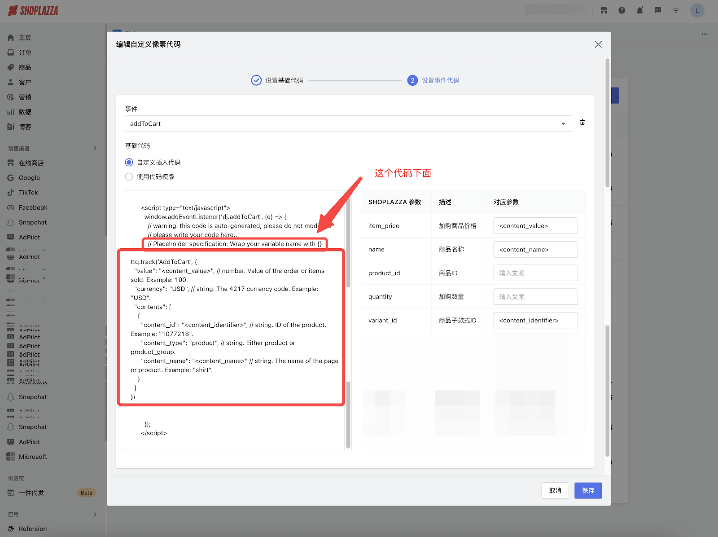Go to step 2 设置事件代码
718x537 pixels.
[433, 80]
